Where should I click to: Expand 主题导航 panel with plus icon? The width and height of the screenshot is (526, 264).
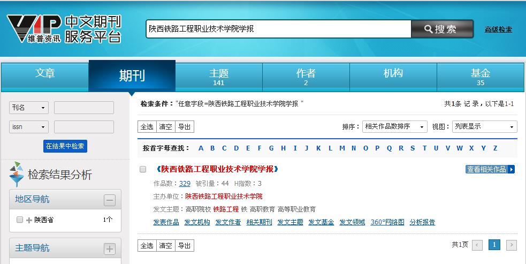[x=110, y=249]
